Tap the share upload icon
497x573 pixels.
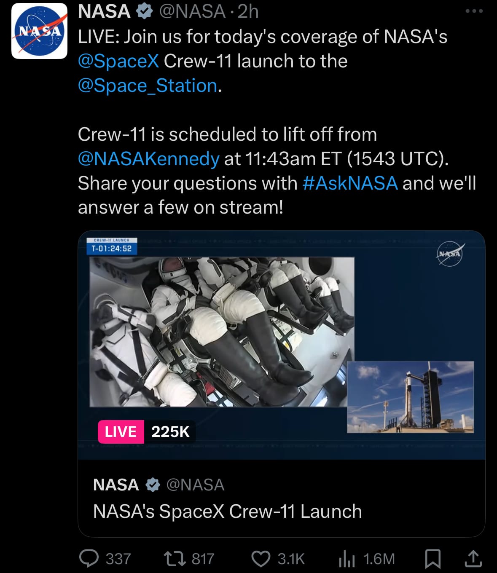tap(473, 559)
